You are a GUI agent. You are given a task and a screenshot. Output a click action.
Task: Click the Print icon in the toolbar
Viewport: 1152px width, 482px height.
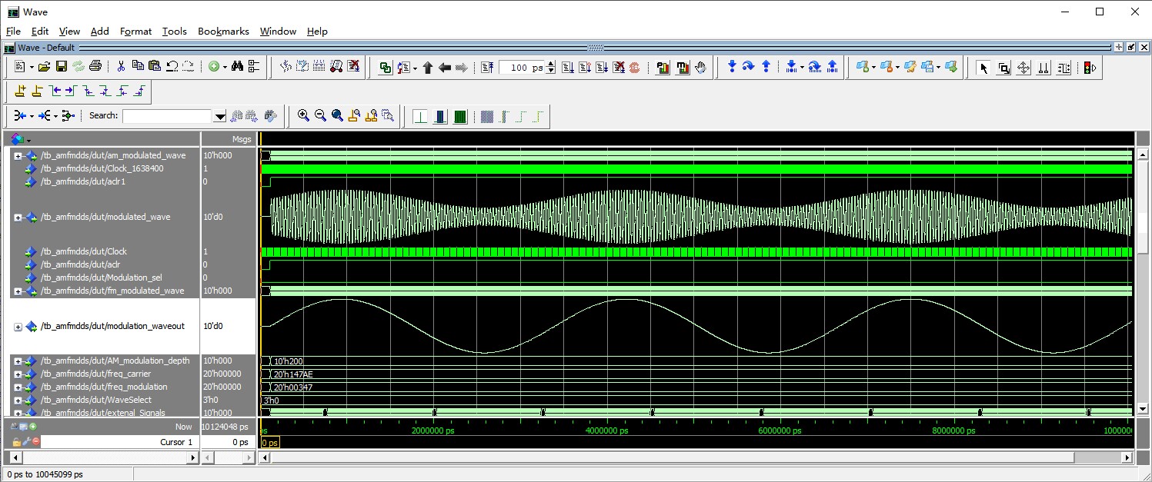(95, 67)
